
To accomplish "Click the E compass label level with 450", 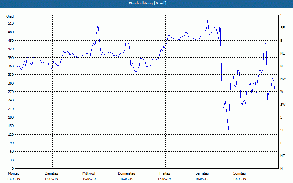I will (281, 41).
